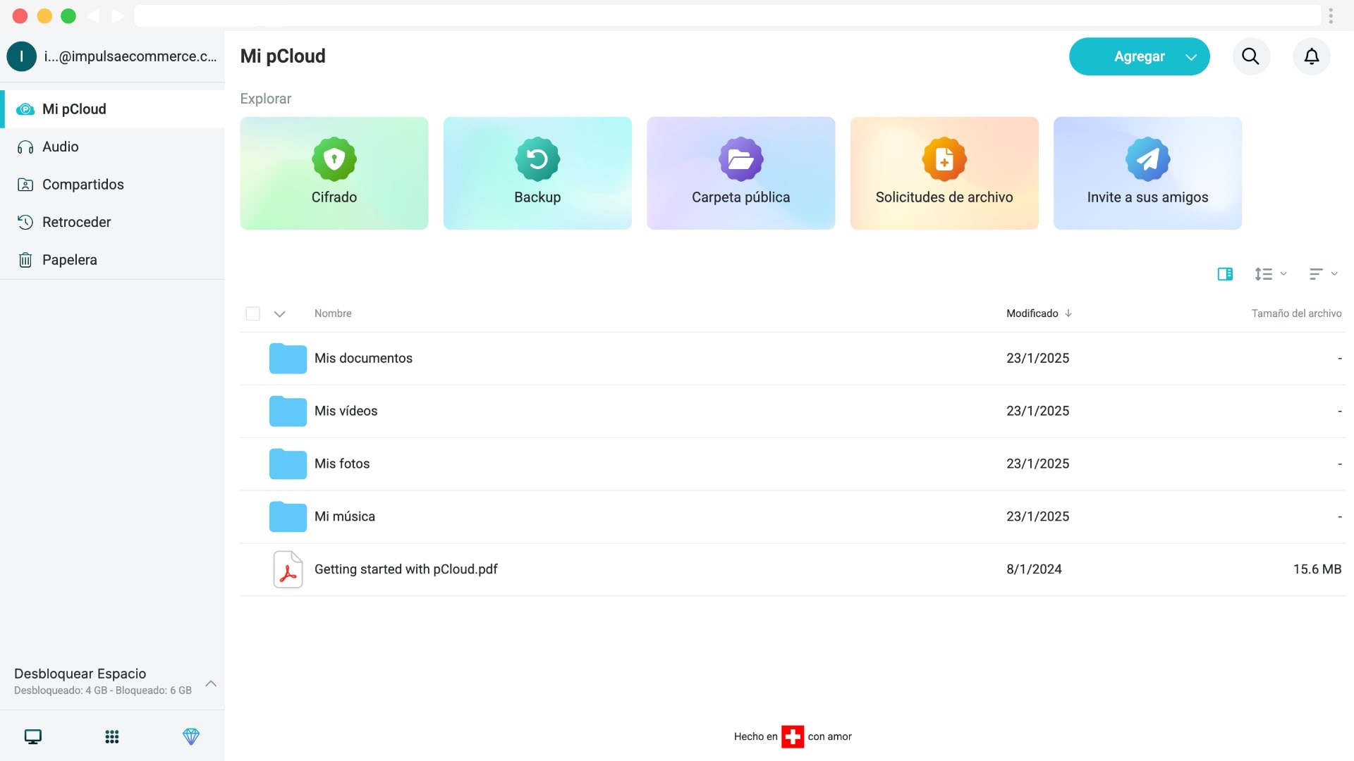Screen dimensions: 1354x761
Task: Open Compartidos in the sidebar
Action: pos(82,184)
